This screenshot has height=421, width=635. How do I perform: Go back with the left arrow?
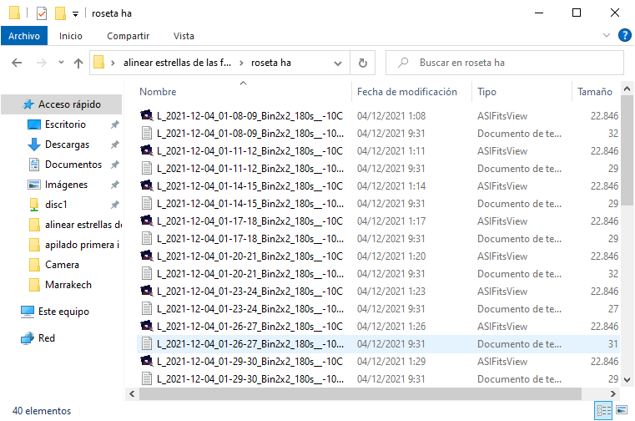coord(17,63)
